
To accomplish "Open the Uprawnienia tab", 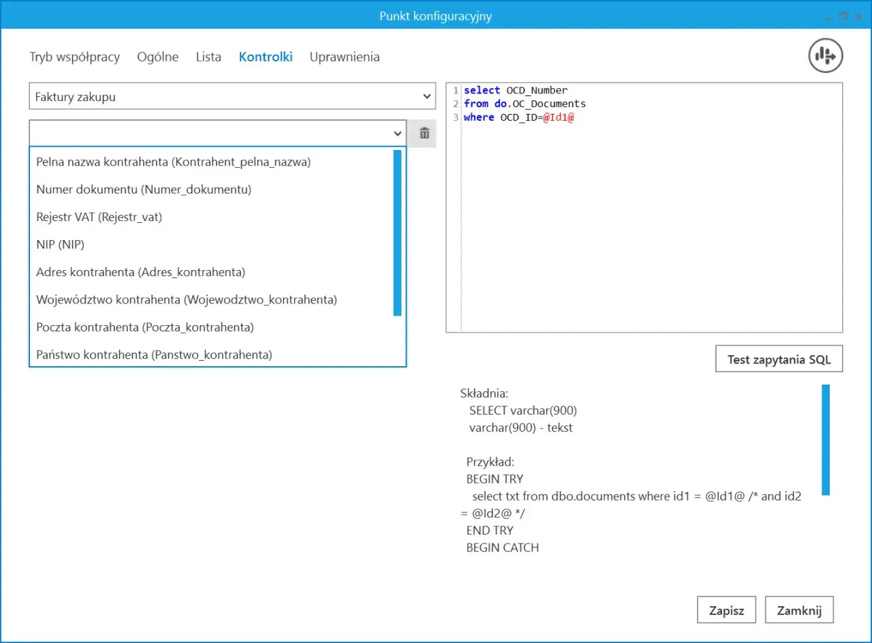I will click(x=345, y=57).
